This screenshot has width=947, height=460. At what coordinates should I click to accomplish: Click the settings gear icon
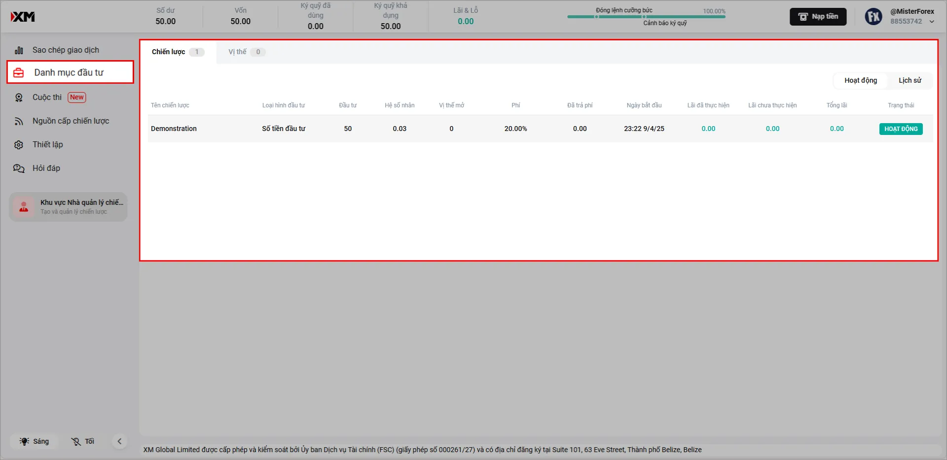[19, 145]
